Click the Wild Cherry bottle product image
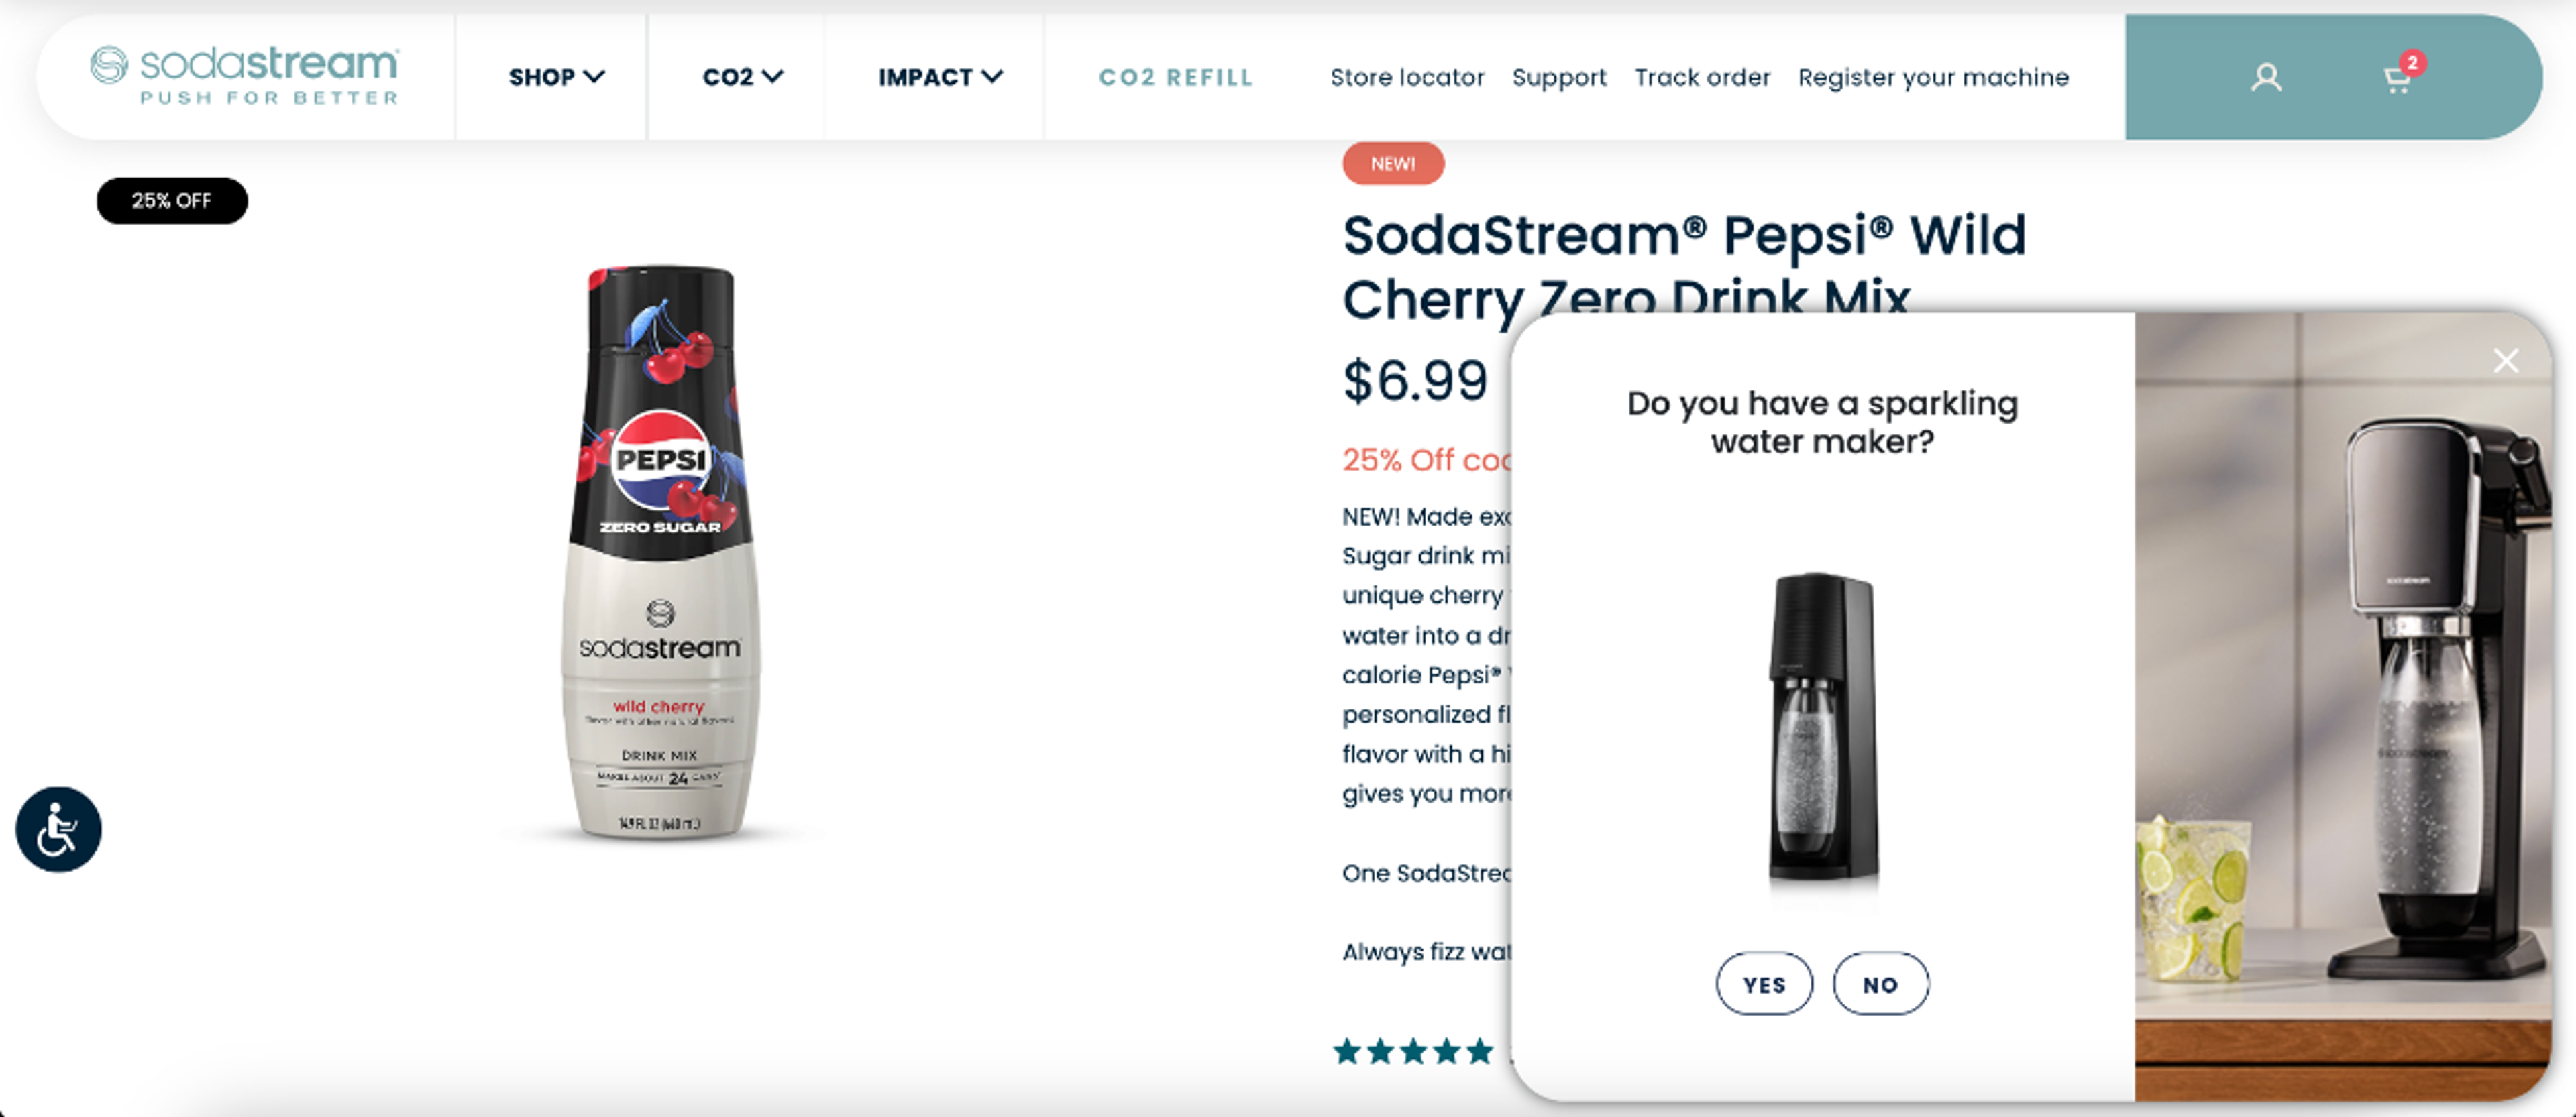The height and width of the screenshot is (1117, 2576). tap(660, 559)
